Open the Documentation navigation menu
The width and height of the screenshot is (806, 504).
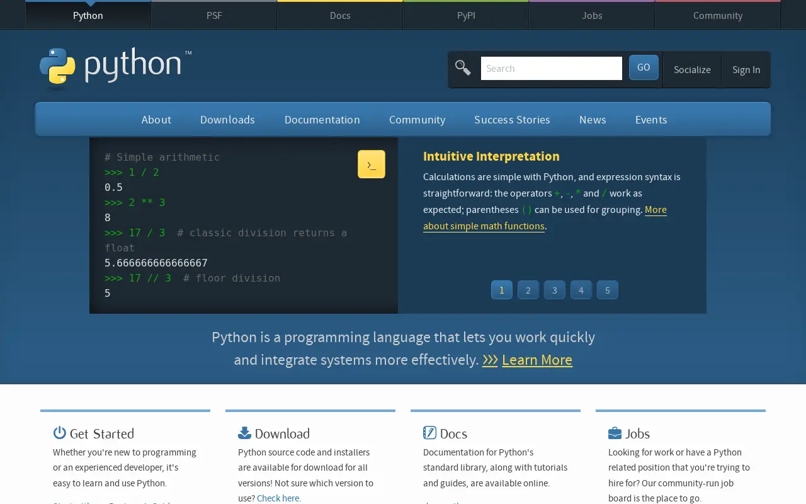(x=322, y=120)
